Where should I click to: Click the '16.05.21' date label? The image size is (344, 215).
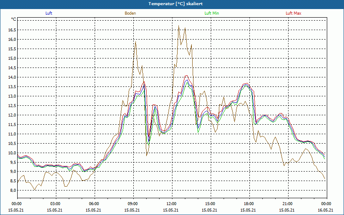coord(326,210)
